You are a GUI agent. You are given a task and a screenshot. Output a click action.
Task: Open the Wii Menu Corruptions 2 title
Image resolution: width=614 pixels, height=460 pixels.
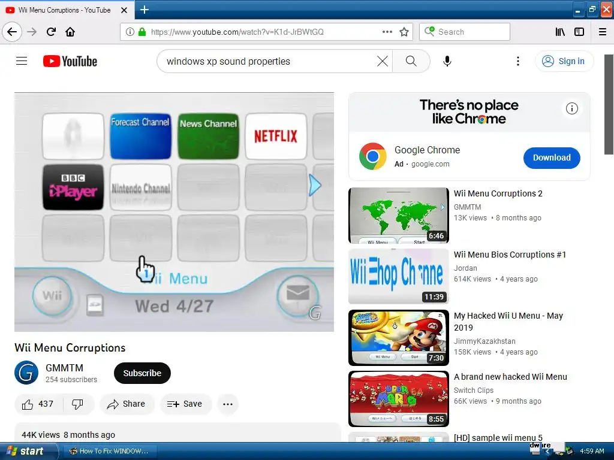pos(498,193)
